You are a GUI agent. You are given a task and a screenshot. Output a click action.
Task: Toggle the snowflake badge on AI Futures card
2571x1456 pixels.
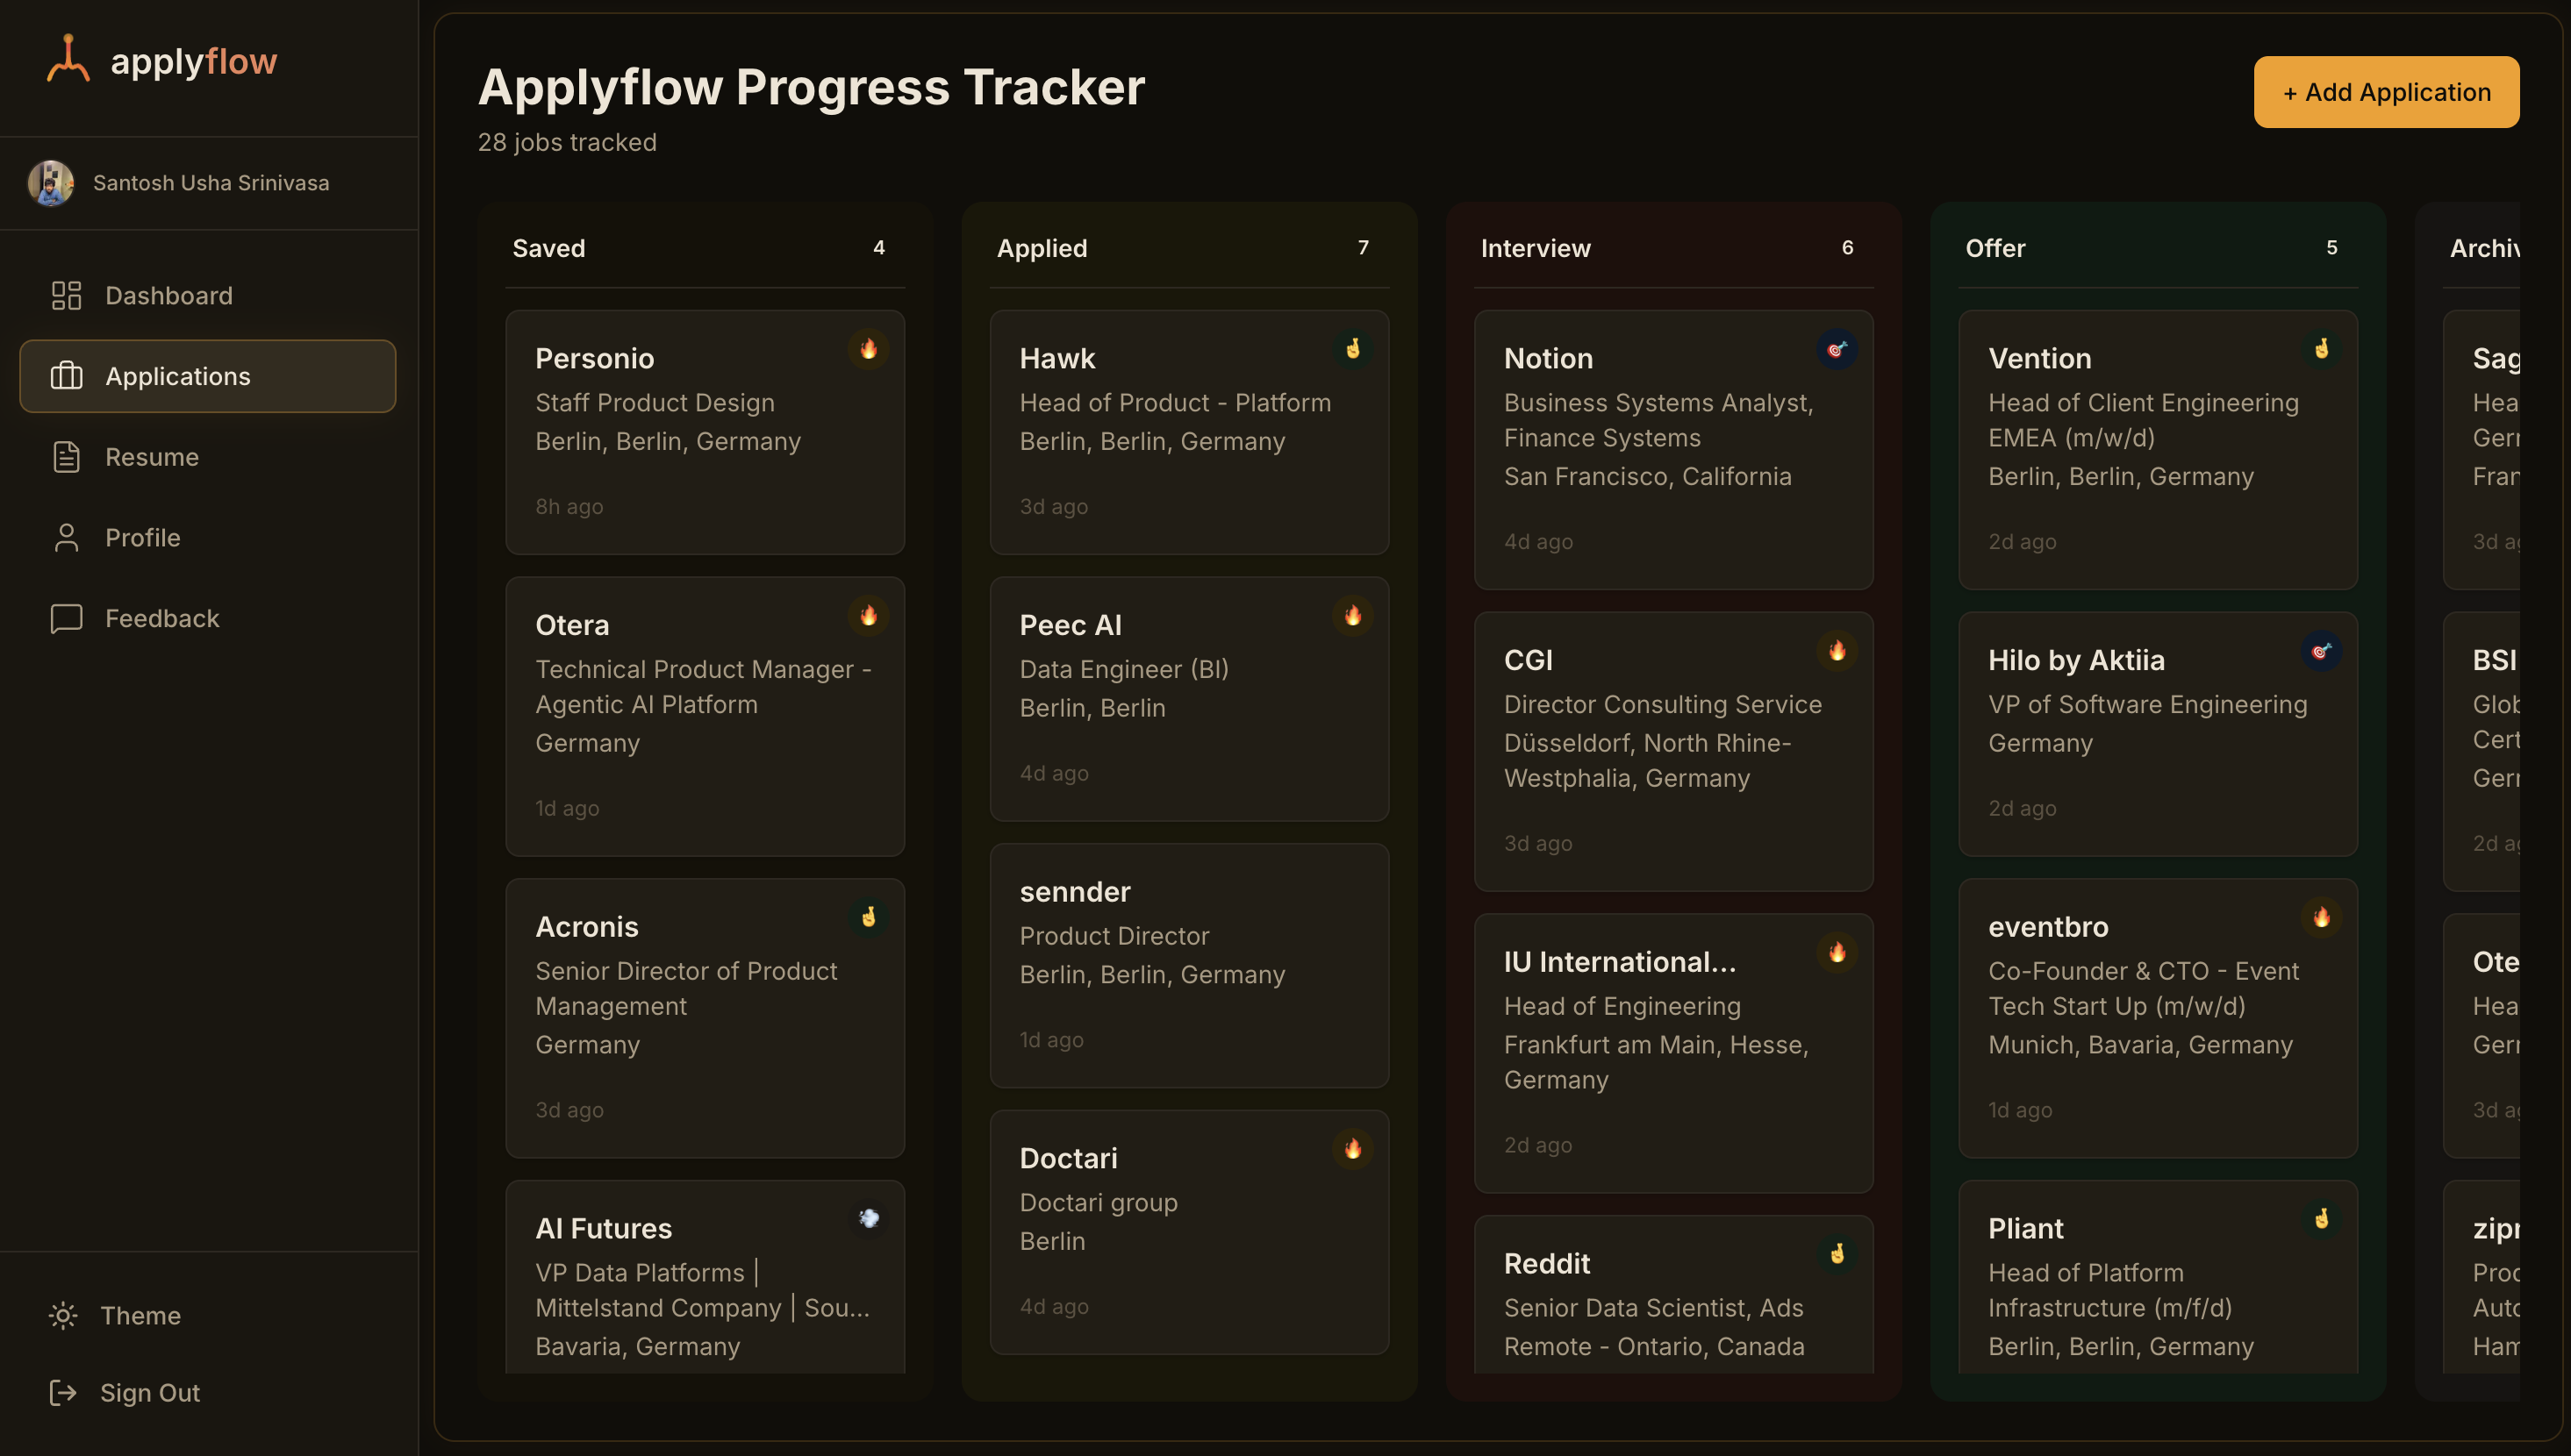(869, 1219)
